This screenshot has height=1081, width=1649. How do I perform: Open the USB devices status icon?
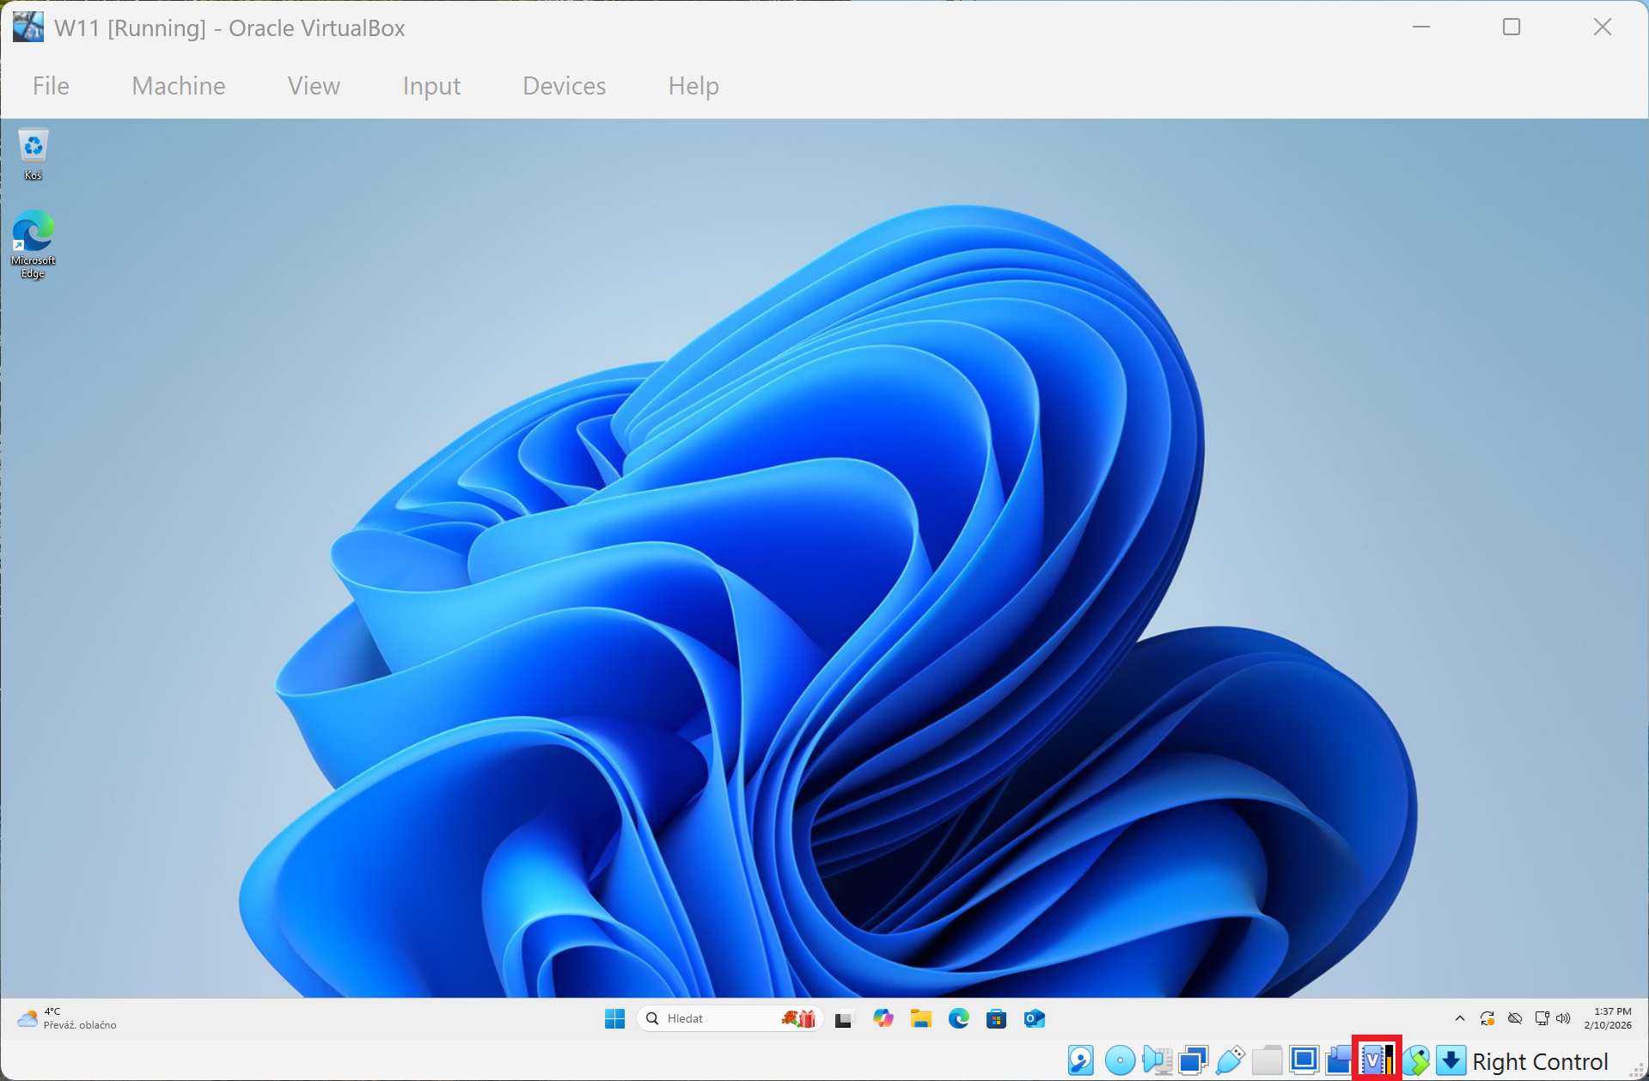1230,1060
